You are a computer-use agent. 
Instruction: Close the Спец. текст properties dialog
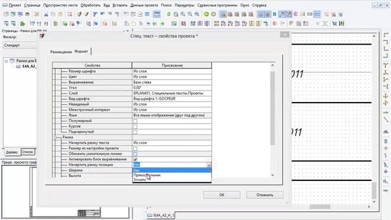[285, 34]
